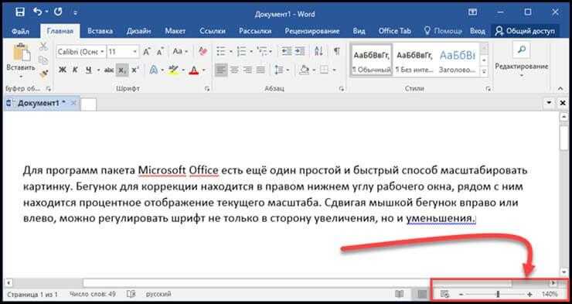Click the Общий доступ share button
The height and width of the screenshot is (304, 572).
point(525,31)
